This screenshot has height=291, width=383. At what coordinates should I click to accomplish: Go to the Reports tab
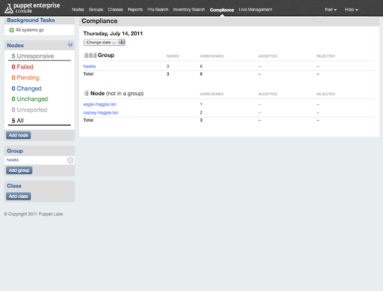[x=135, y=10]
